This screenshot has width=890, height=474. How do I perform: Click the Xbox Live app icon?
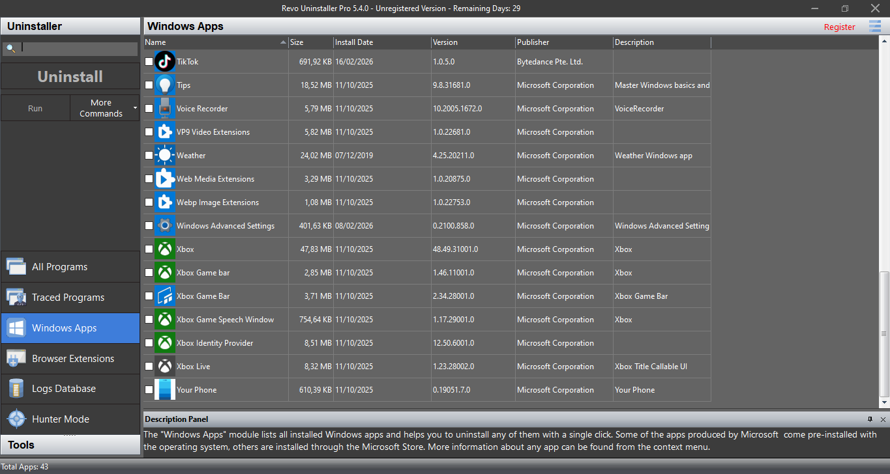pyautogui.click(x=165, y=367)
